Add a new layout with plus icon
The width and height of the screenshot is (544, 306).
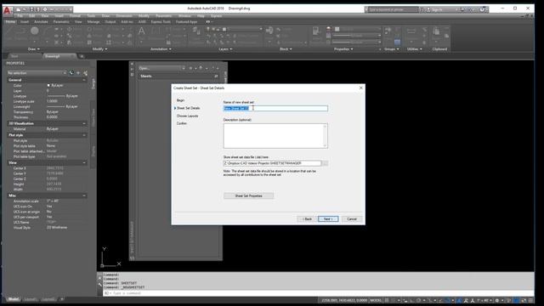coord(62,299)
